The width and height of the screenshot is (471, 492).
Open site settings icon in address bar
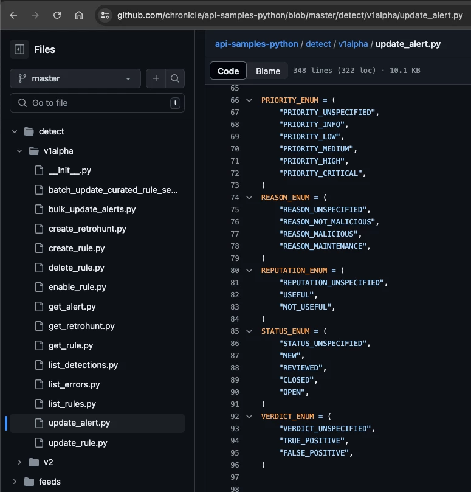click(x=105, y=15)
